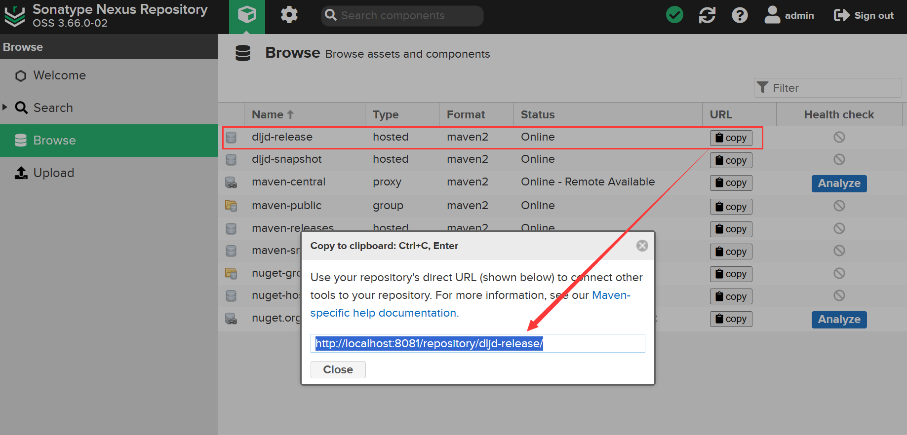
Task: Open the Administration gear icon
Action: [289, 15]
